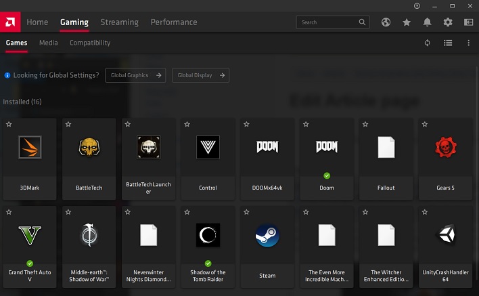Minimize the Radeon Software window
Viewport: 479px width, 296px height.
tap(434, 6)
